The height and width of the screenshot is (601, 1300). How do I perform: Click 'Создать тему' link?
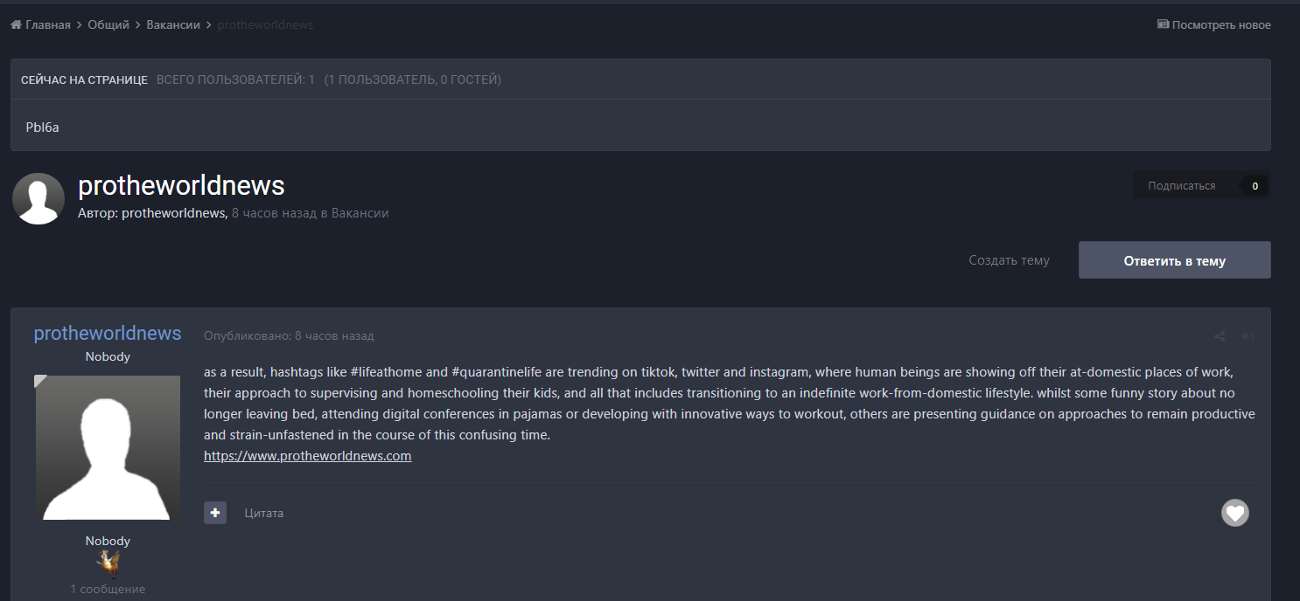point(1009,260)
